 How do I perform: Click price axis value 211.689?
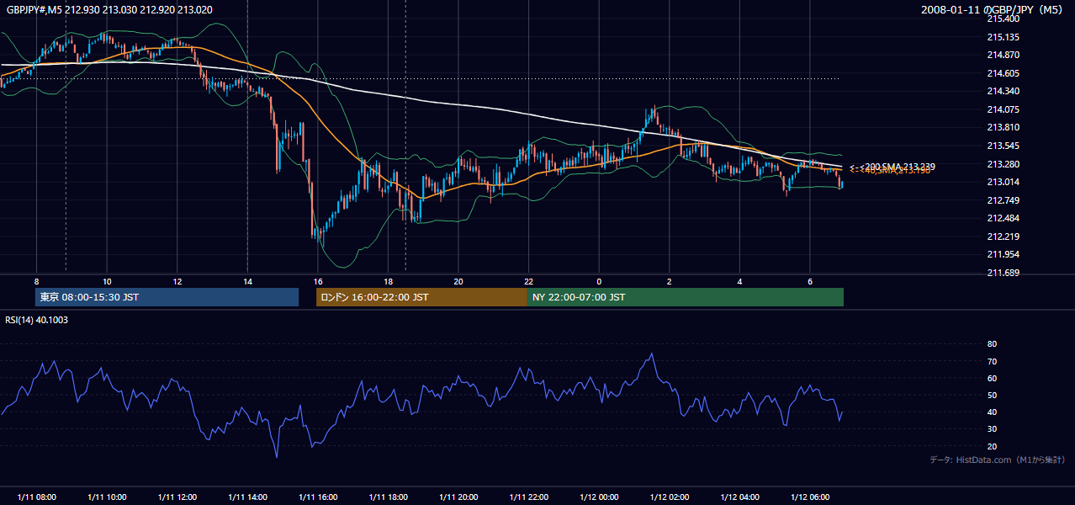(1004, 273)
